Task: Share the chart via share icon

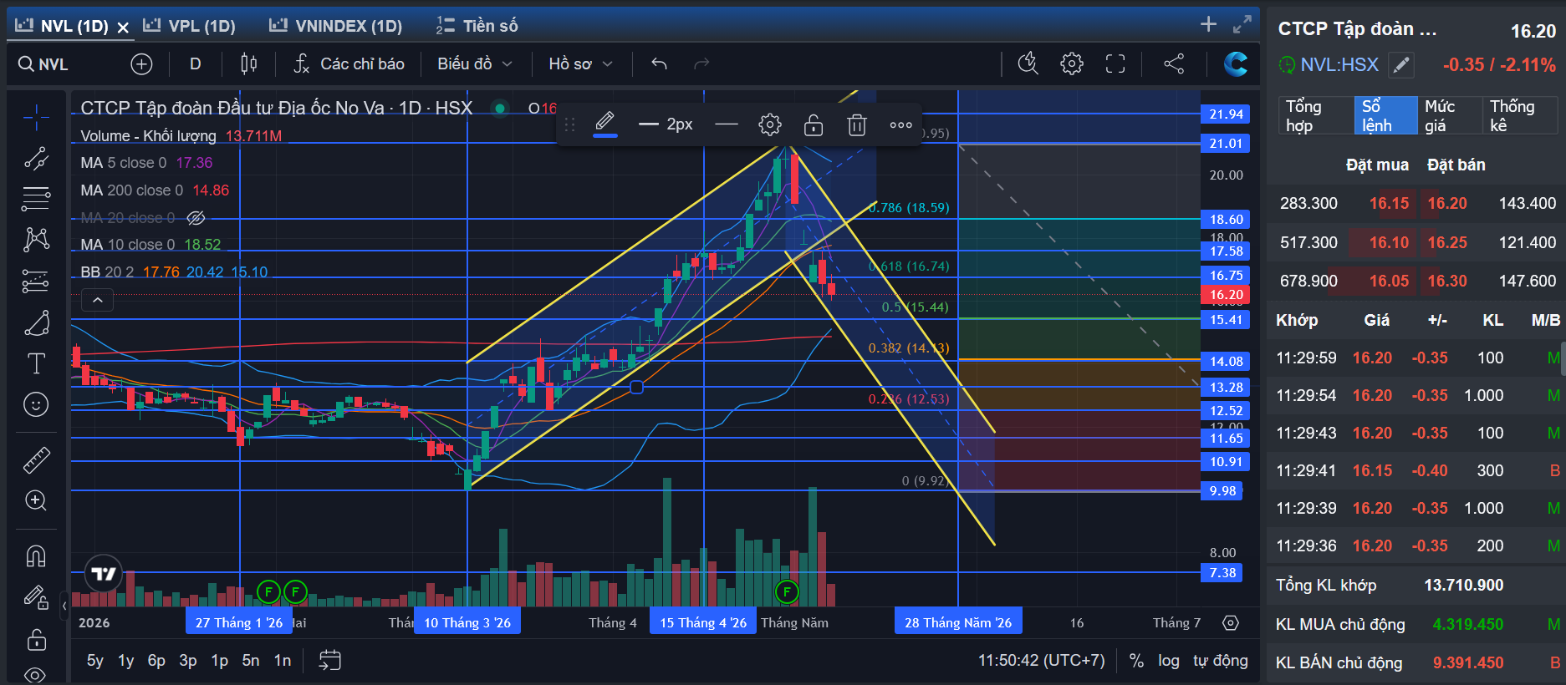Action: click(1174, 64)
